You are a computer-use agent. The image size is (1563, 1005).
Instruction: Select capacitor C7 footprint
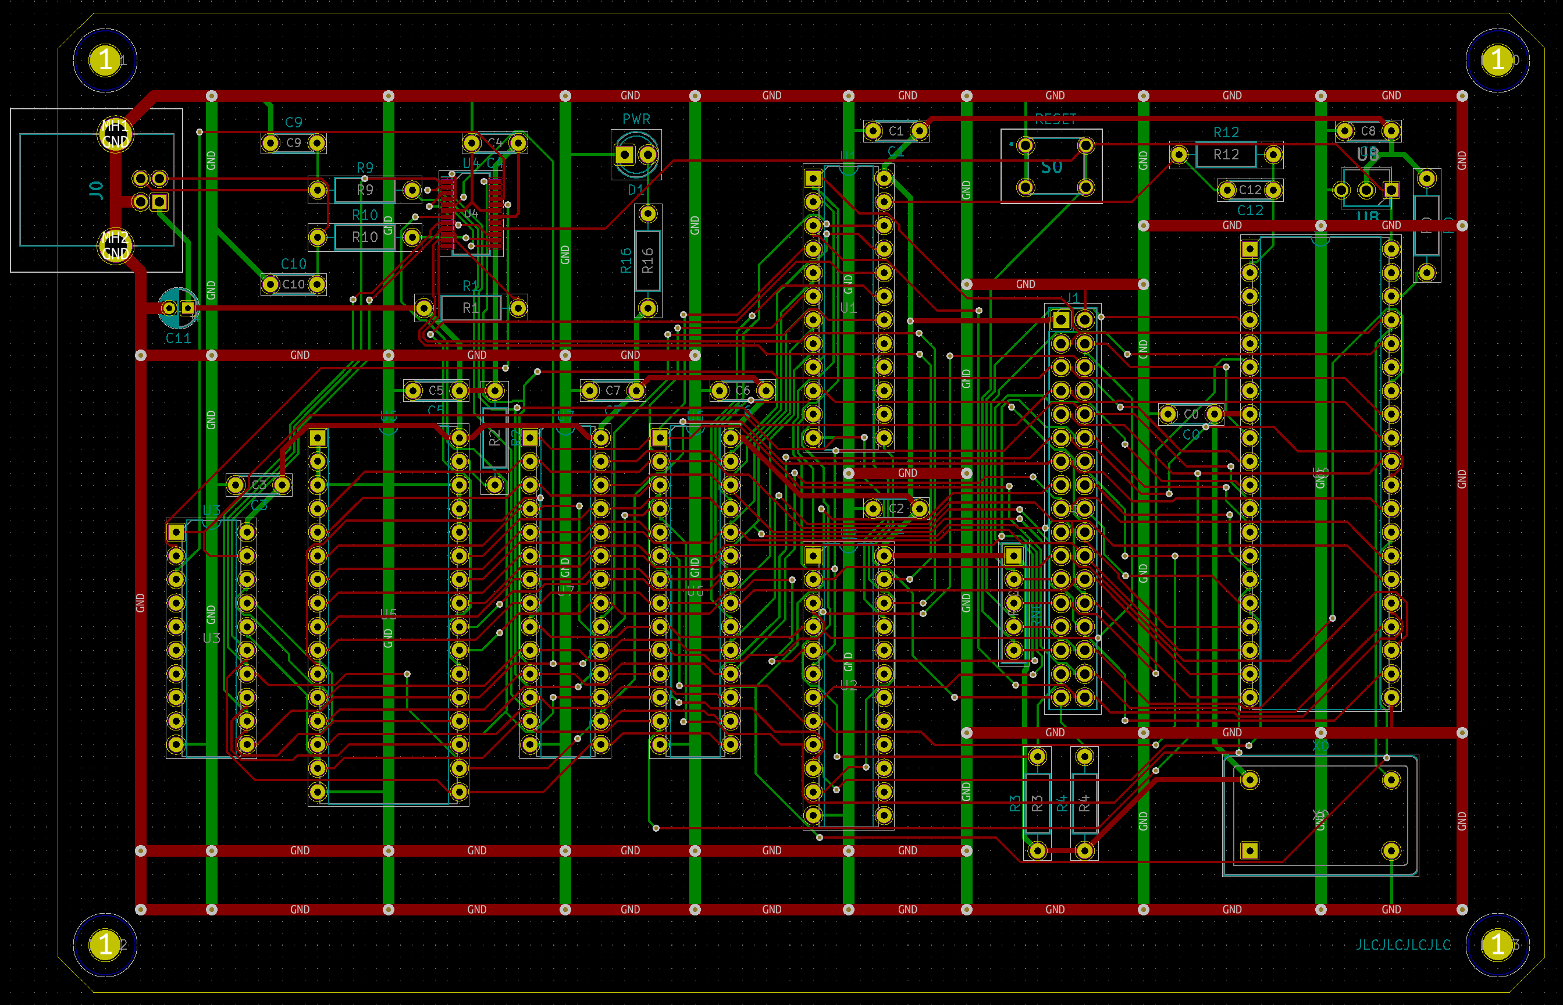coord(612,391)
